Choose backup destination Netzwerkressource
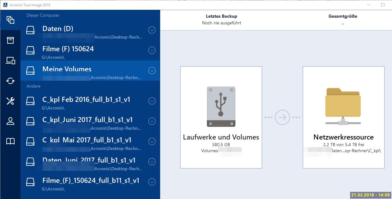Screen dimensions: 392x199 tap(344, 117)
